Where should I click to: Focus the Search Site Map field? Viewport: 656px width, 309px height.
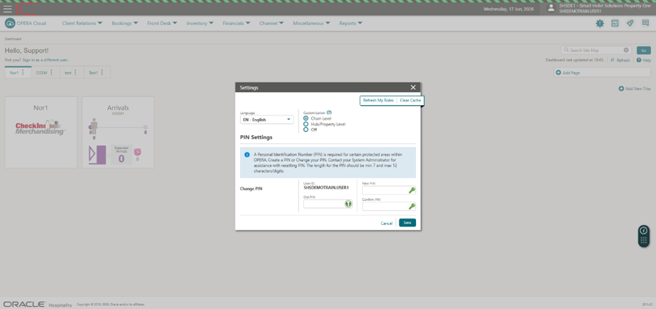pos(596,50)
